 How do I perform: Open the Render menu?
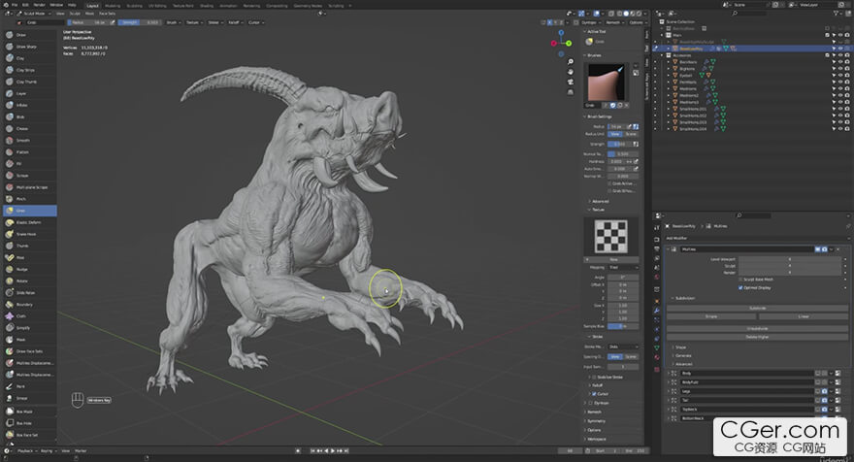coord(37,5)
